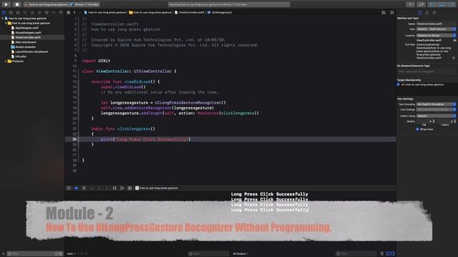This screenshot has height=257, width=458.
Task: Toggle the Wrap lines checkbox
Action: pos(417,129)
